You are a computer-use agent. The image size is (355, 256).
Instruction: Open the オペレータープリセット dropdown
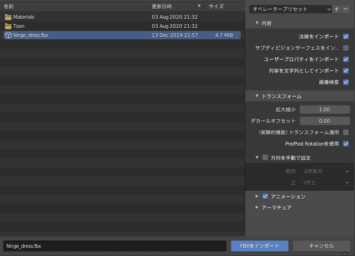click(x=290, y=9)
